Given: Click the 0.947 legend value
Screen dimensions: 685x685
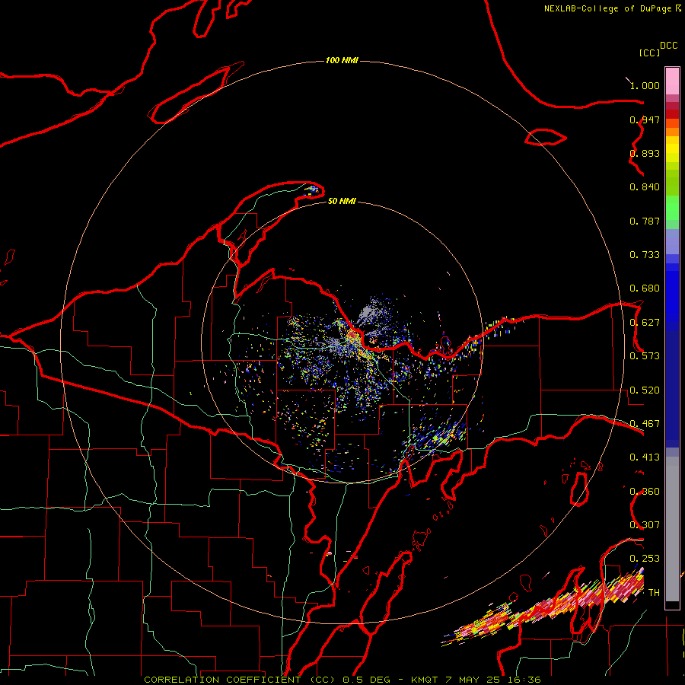Looking at the screenshot, I should 645,119.
